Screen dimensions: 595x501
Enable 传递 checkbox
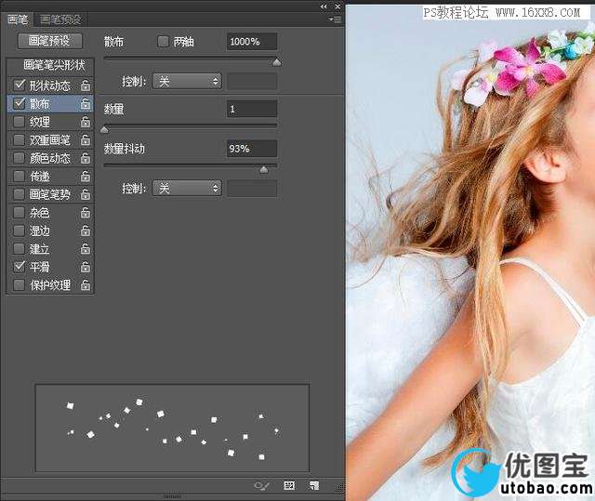[x=19, y=177]
